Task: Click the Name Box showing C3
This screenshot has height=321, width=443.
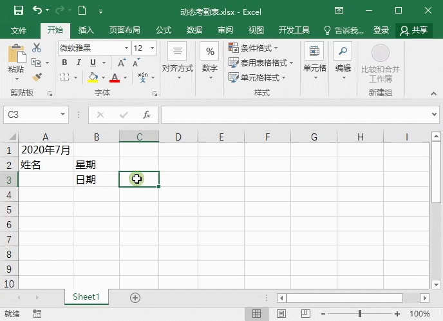Action: click(x=31, y=115)
